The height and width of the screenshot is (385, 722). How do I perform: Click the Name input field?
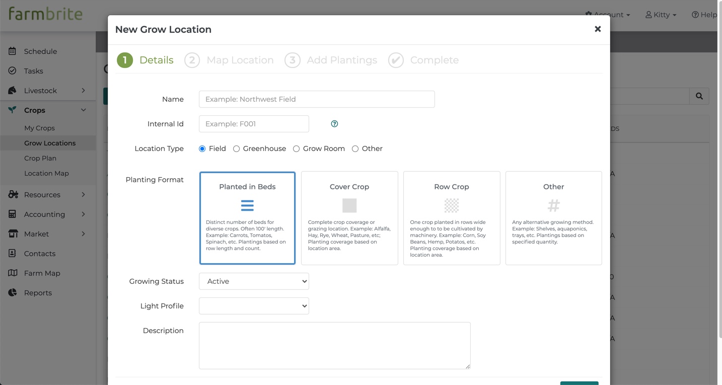click(317, 99)
